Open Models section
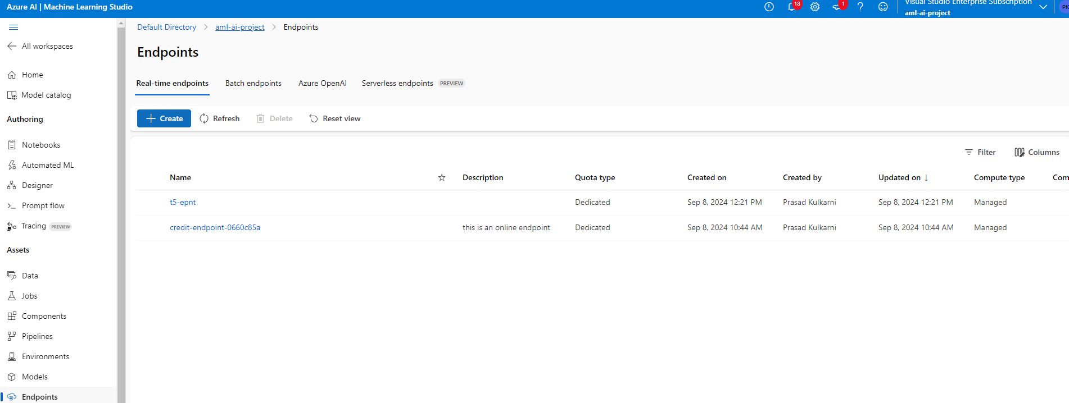This screenshot has width=1069, height=403. pos(28,377)
